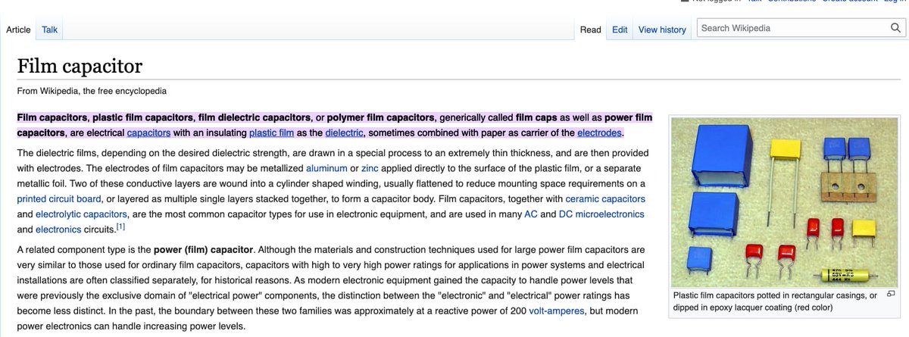909x337 pixels.
Task: Open the Edit tab
Action: (620, 30)
